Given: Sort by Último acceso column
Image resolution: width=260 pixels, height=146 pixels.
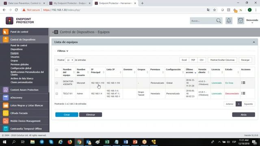Looking at the screenshot, I should pyautogui.click(x=191, y=71).
